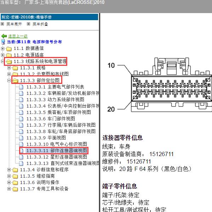
Task: Click the 当前:第11章 电源和信号分布 heading
Action: click(34, 42)
